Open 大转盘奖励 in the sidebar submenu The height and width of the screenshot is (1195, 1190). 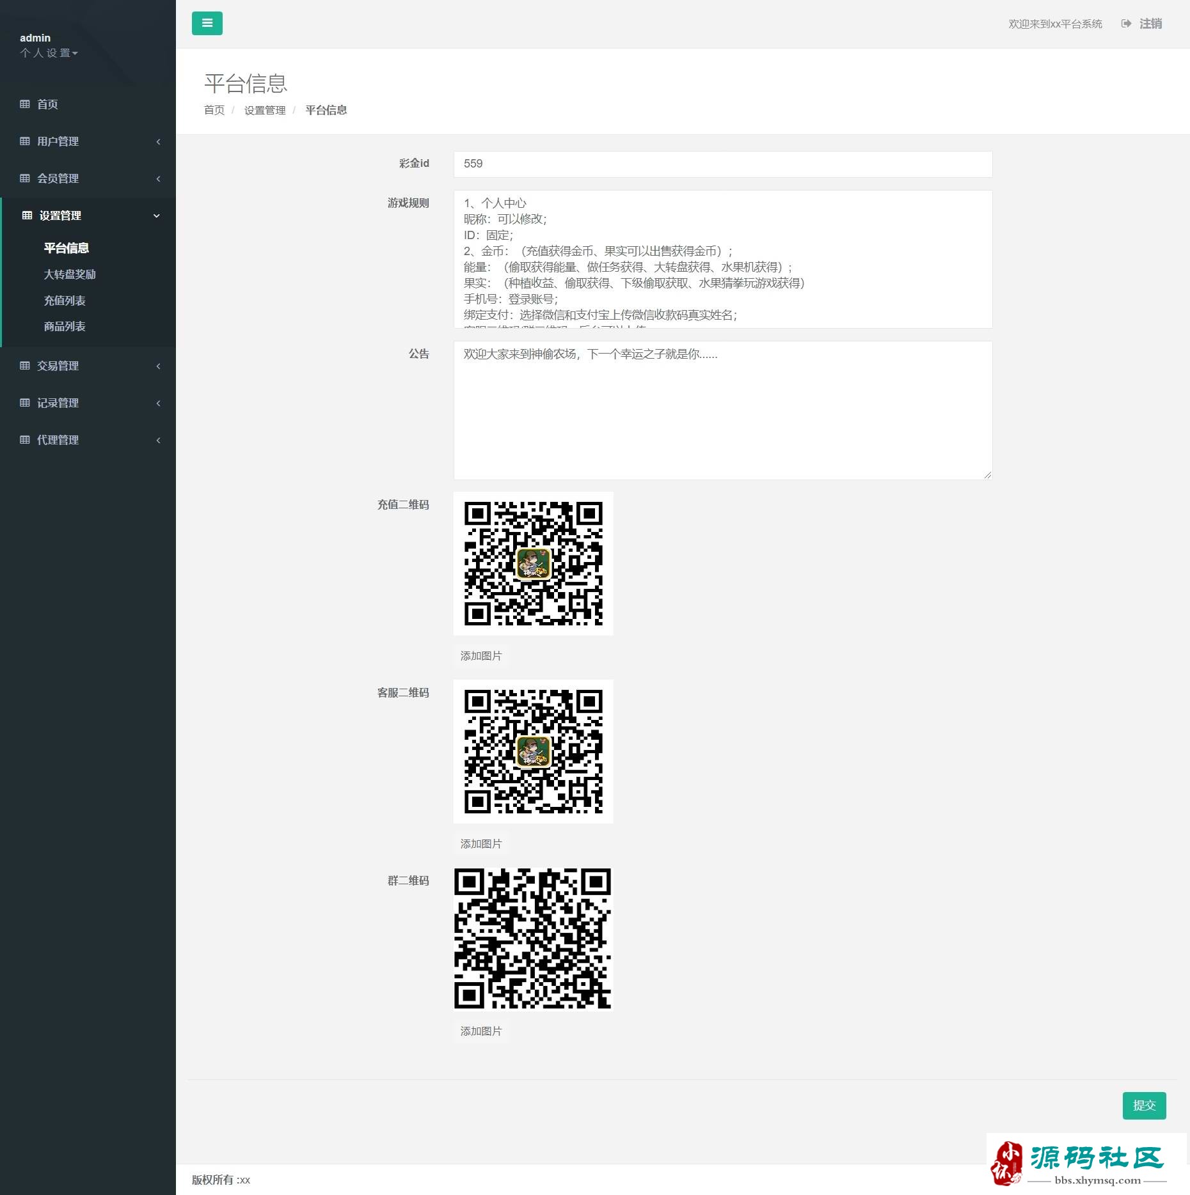click(x=70, y=274)
